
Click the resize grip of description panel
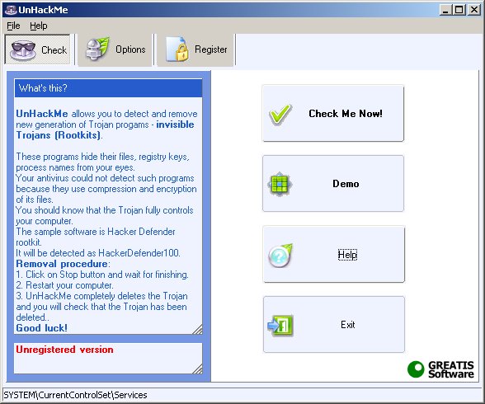[x=198, y=330]
